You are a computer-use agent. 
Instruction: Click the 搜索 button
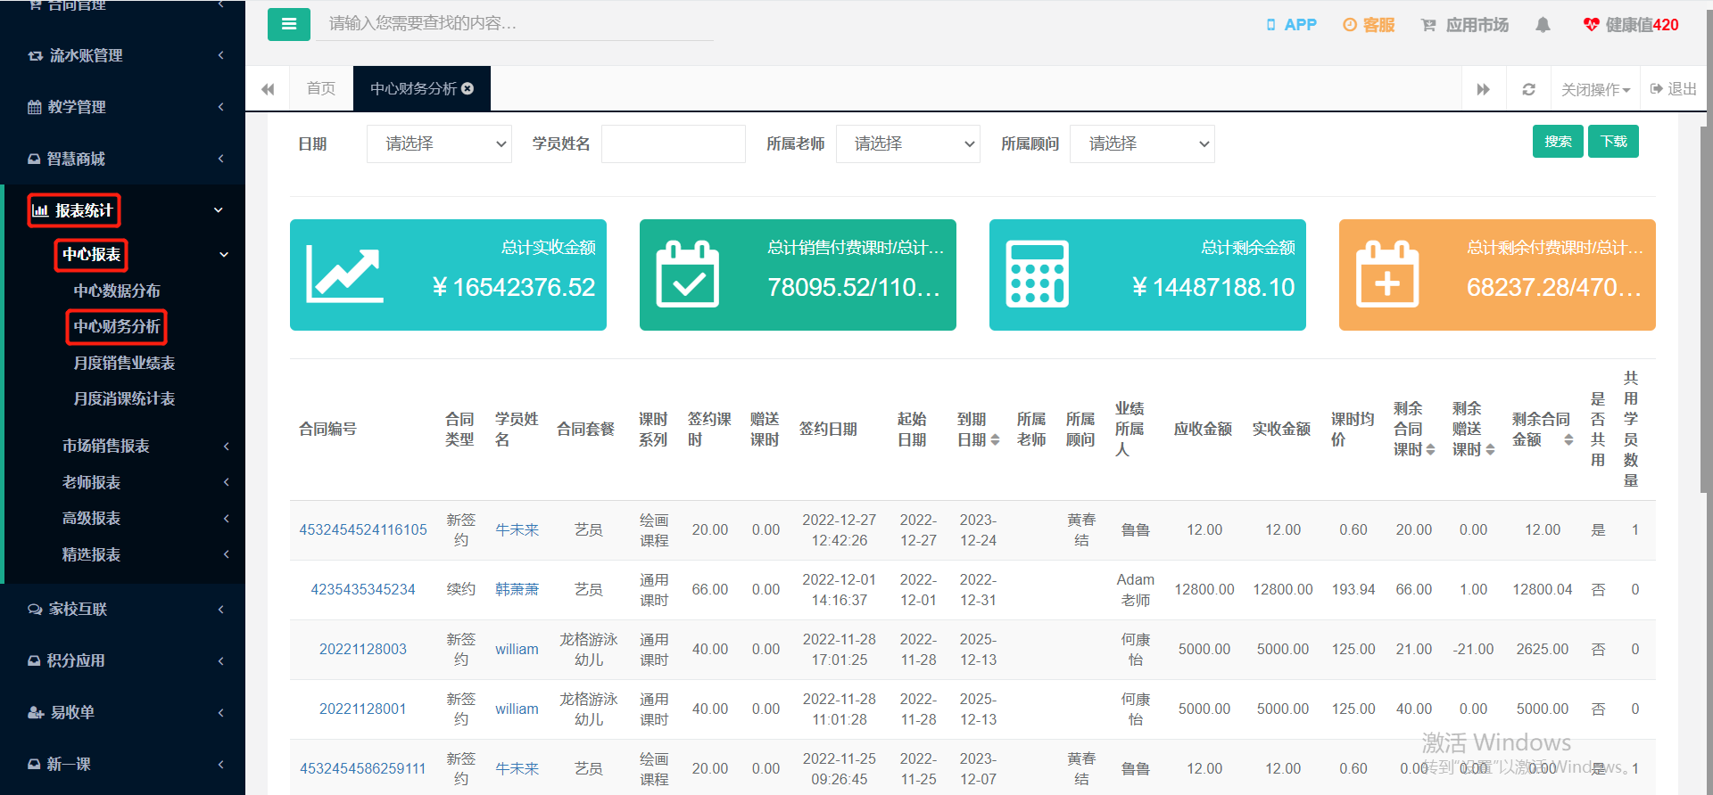click(x=1558, y=141)
